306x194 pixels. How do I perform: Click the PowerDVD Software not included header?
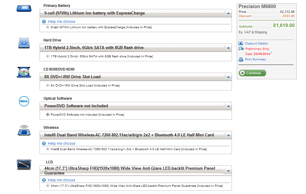point(136,106)
